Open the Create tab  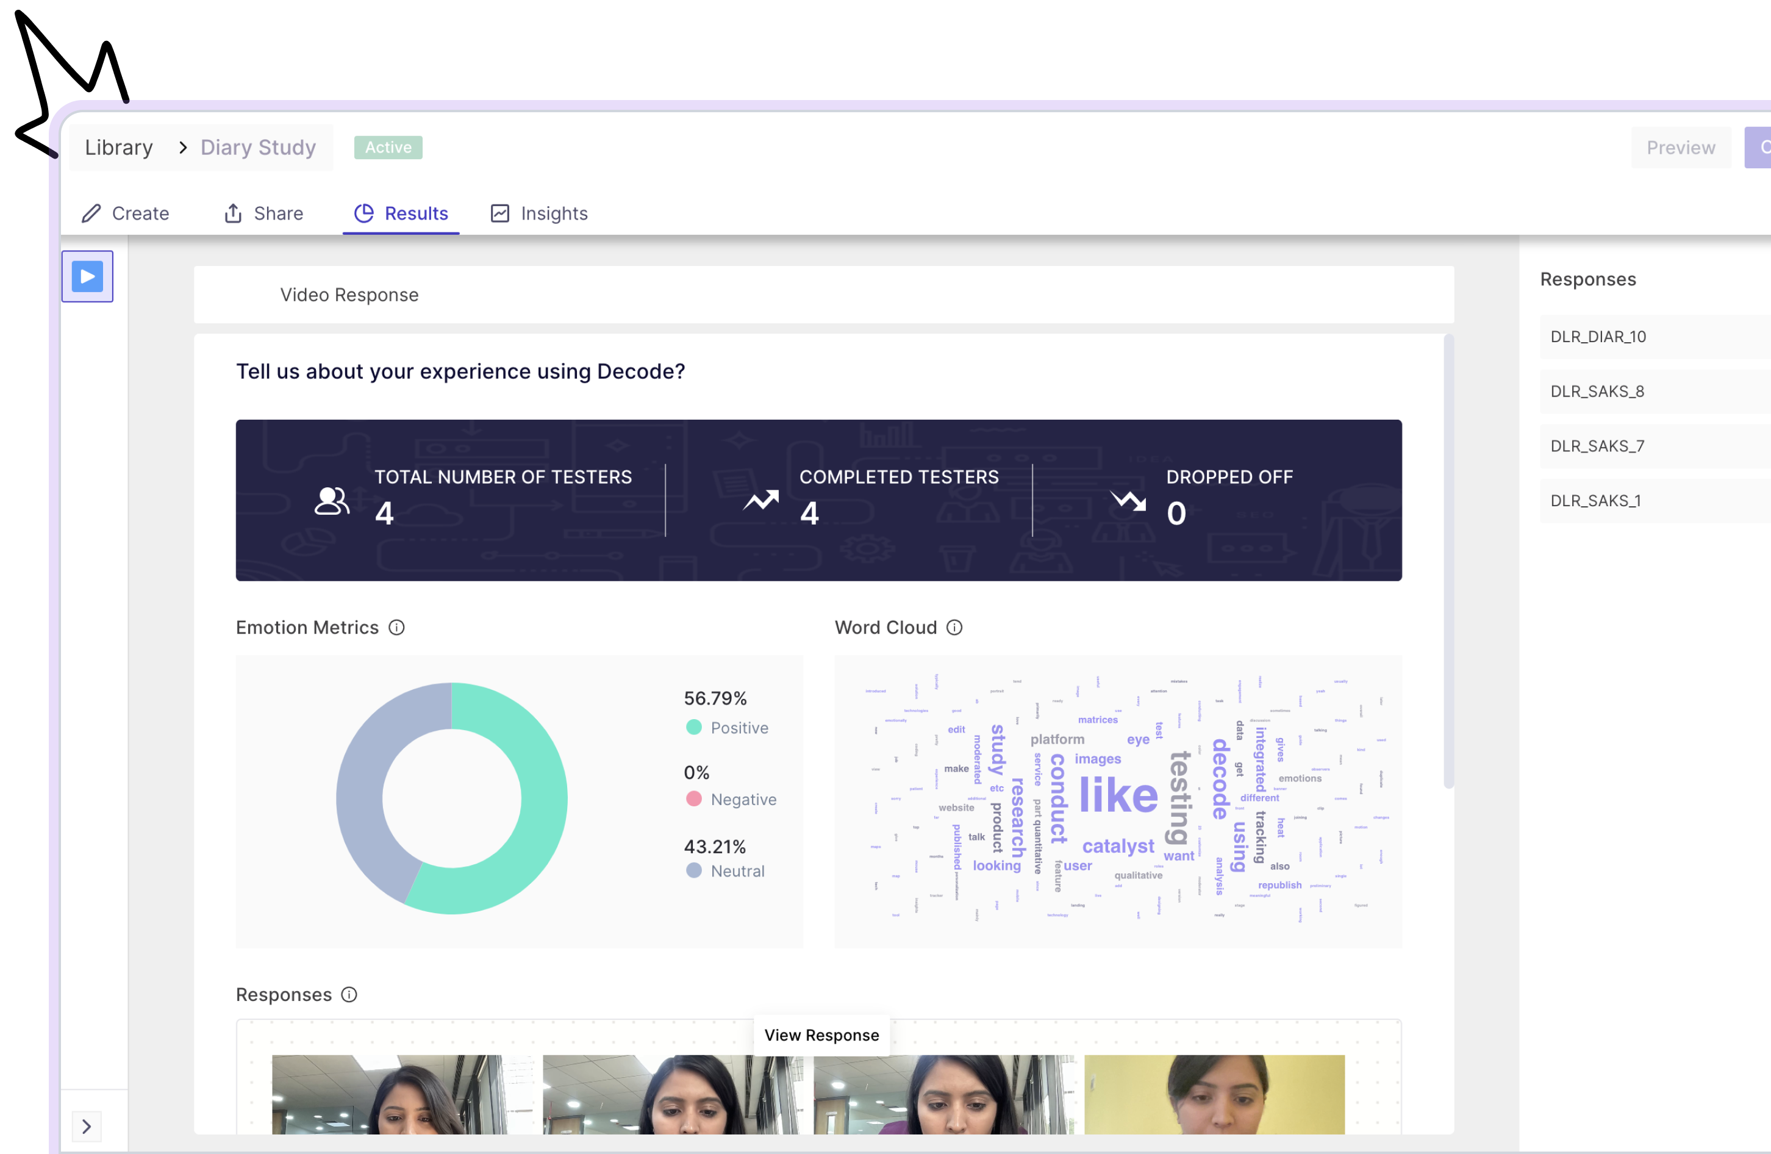(x=126, y=213)
